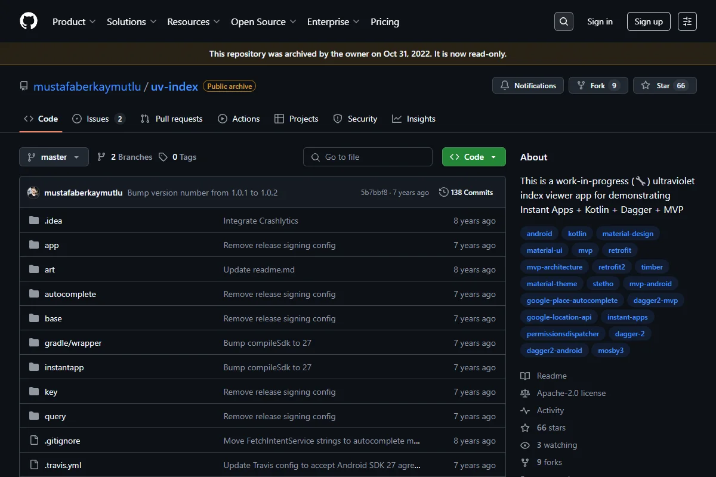Viewport: 716px width, 477px height.
Task: Switch to the Issues tab
Action: pyautogui.click(x=98, y=119)
